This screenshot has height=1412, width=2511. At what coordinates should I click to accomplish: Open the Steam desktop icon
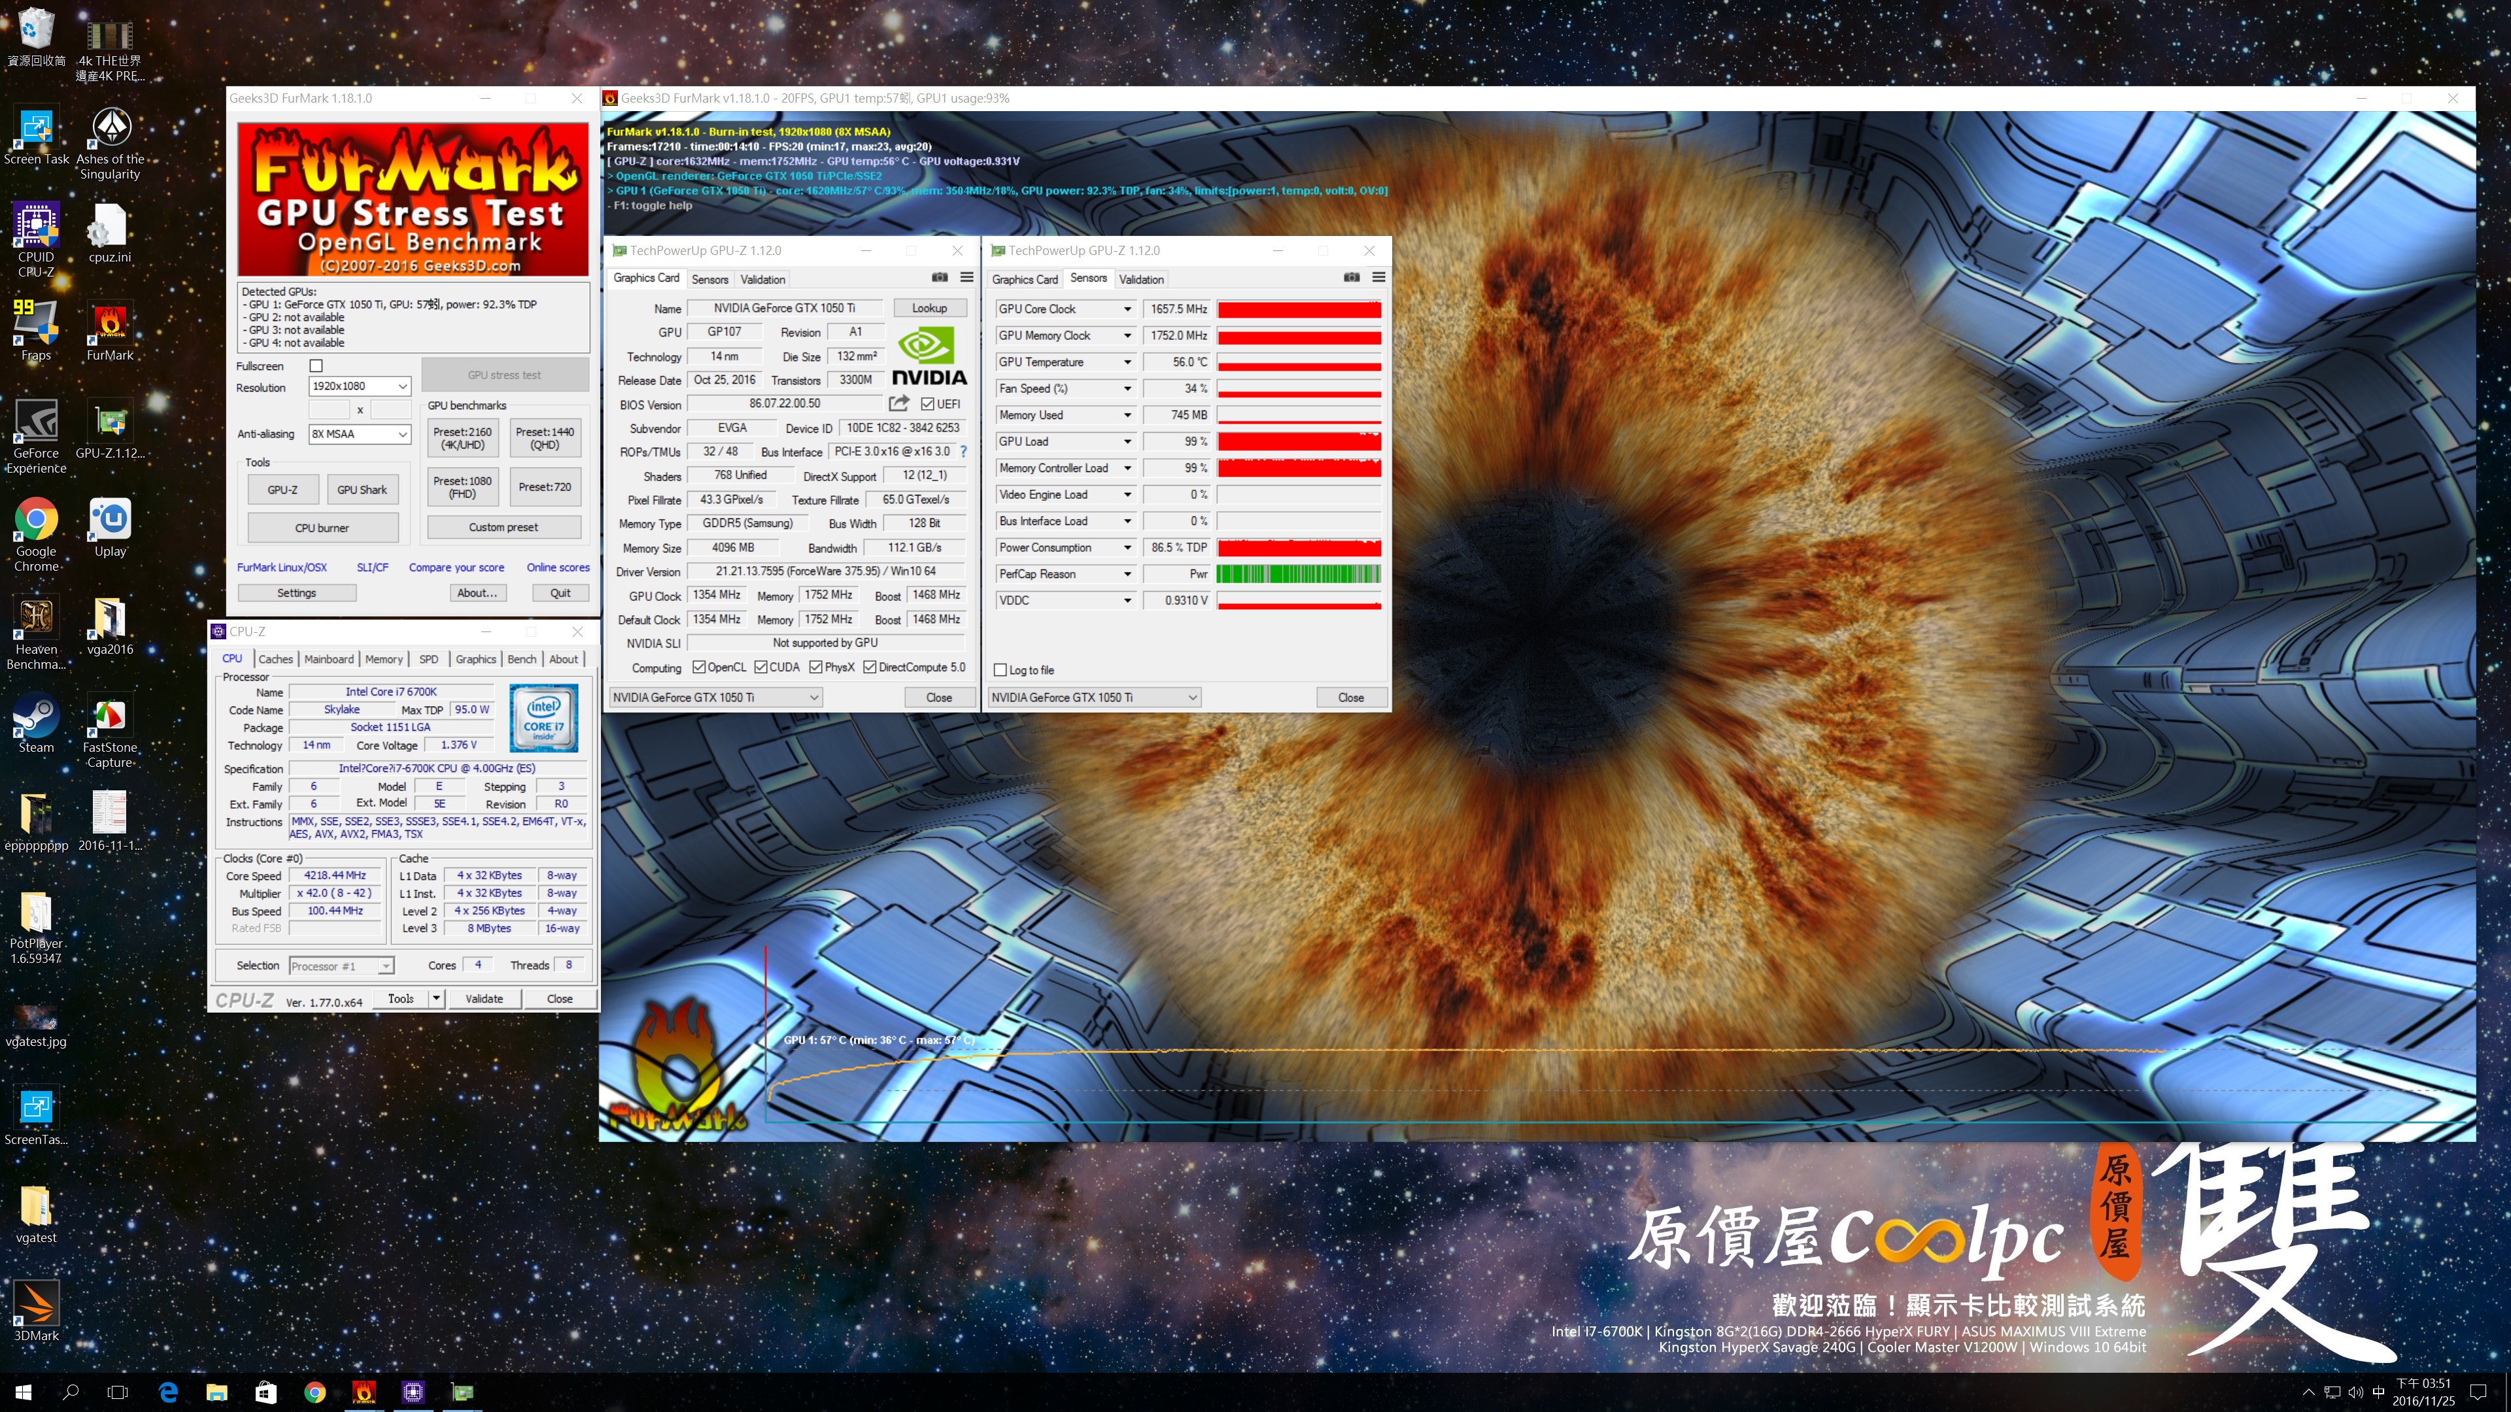36,724
